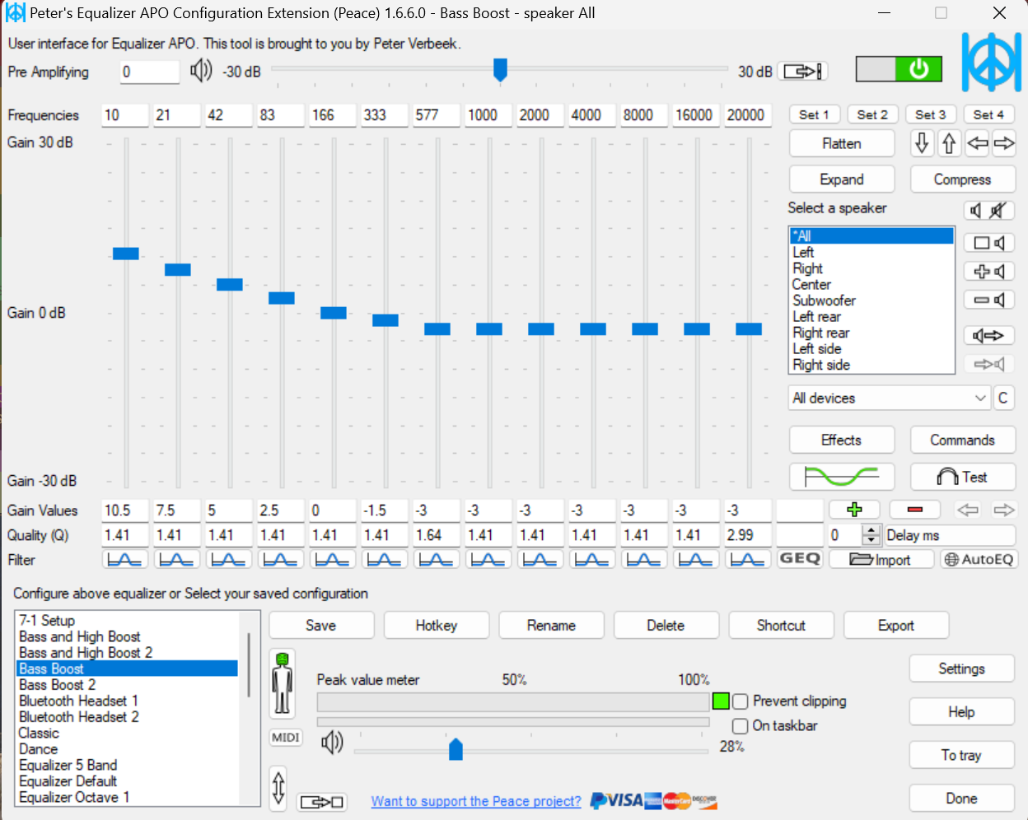This screenshot has width=1028, height=820.
Task: Select Set 1 preset
Action: coord(814,114)
